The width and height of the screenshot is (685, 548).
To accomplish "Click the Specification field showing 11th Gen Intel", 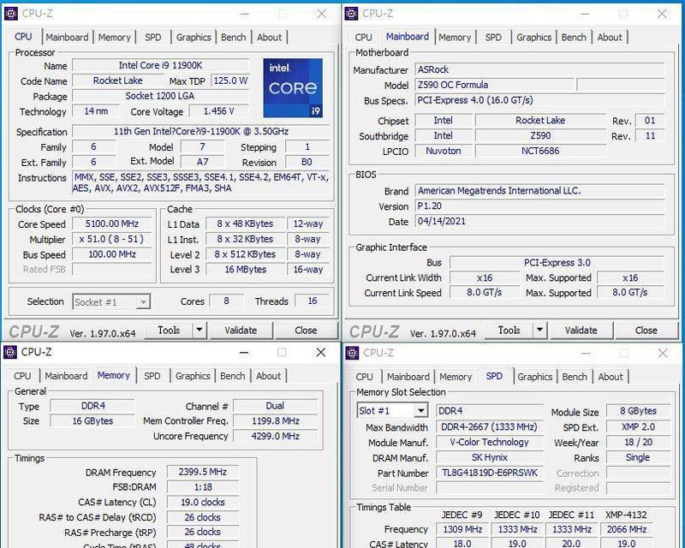I will click(201, 132).
